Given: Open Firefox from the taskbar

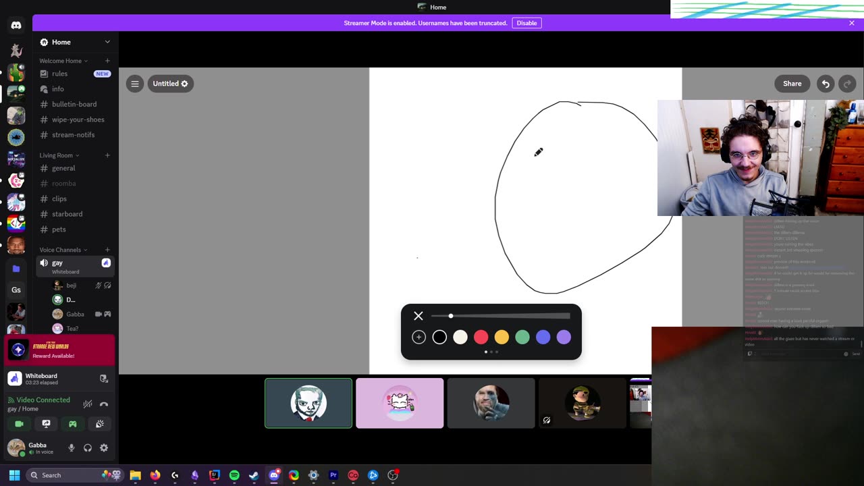Looking at the screenshot, I should pos(155,475).
